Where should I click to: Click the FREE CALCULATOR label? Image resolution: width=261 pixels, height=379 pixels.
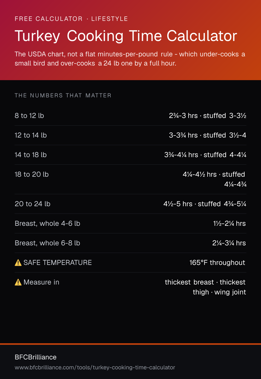point(49,19)
